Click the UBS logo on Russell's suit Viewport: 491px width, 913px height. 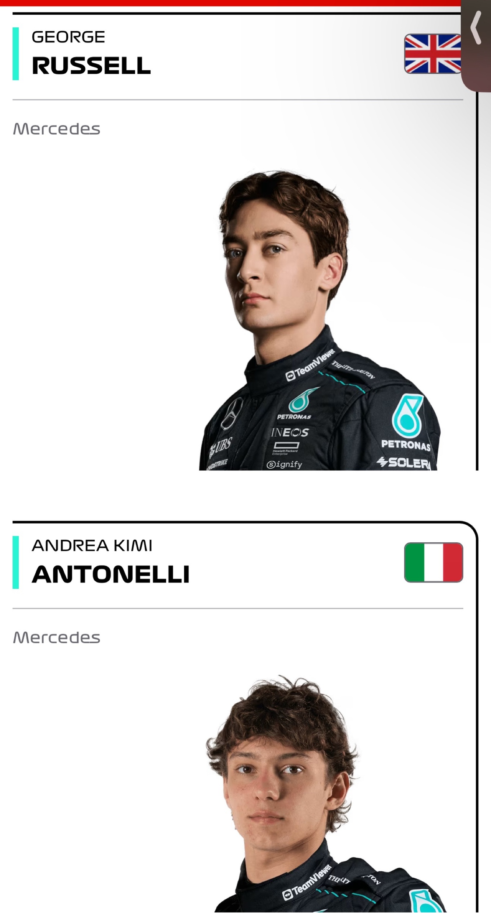221,447
